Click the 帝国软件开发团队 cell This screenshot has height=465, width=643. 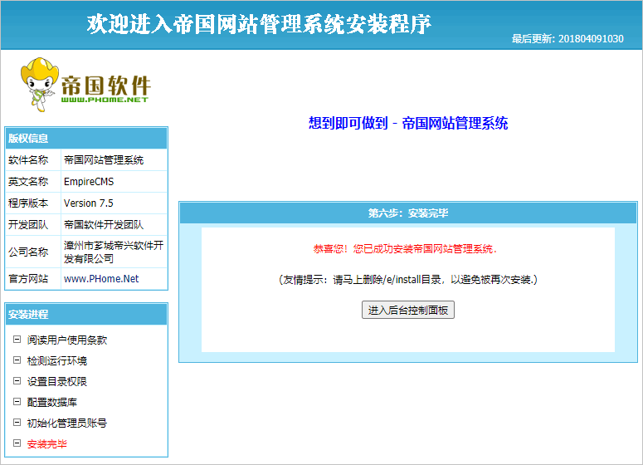click(114, 224)
